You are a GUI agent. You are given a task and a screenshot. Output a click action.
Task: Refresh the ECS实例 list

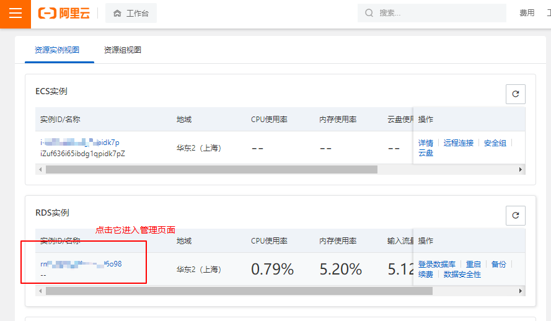tap(516, 94)
